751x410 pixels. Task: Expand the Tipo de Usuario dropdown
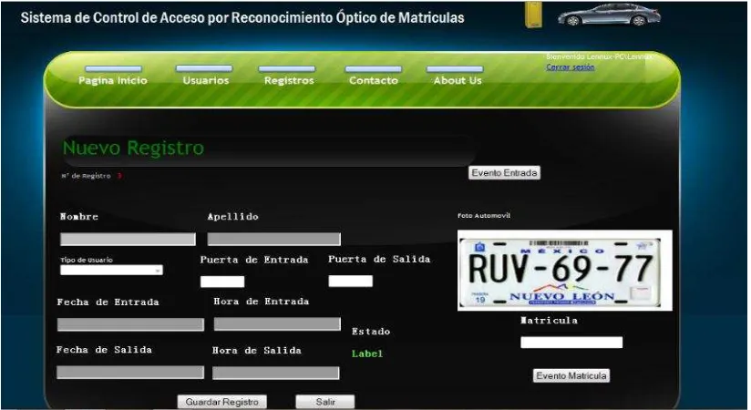click(x=111, y=270)
